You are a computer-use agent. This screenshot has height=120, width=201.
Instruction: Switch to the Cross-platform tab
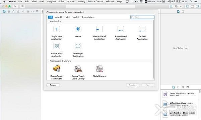pos(88,17)
